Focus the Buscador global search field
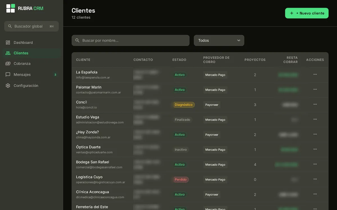The width and height of the screenshot is (337, 210). click(31, 26)
